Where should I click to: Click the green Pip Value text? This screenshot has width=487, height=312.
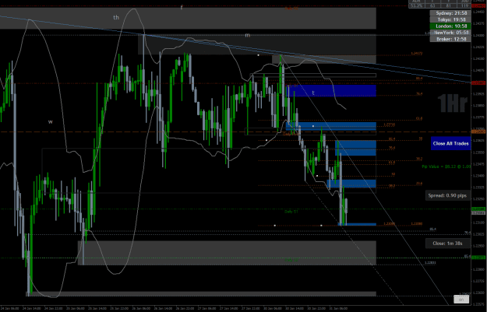click(446, 167)
